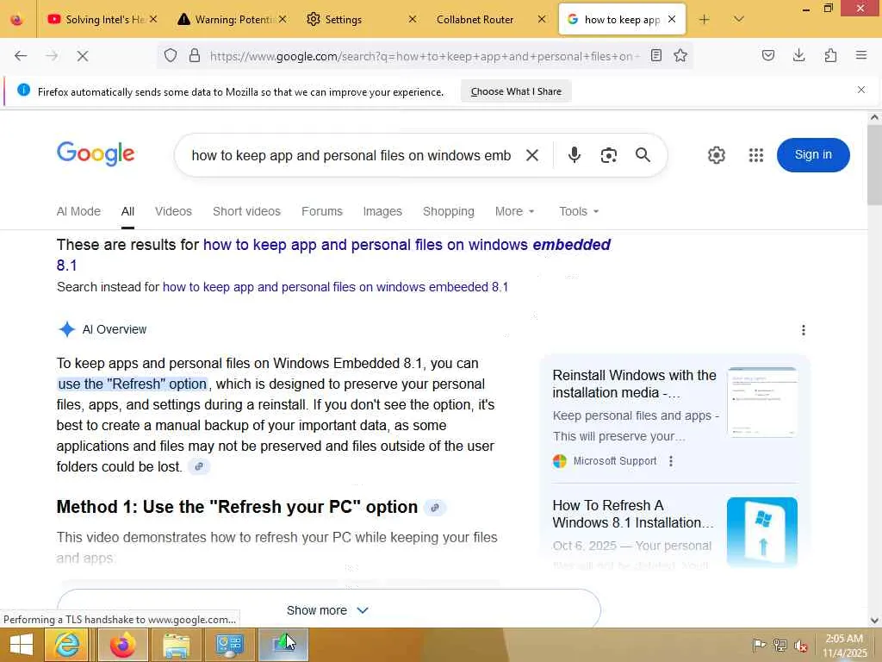Search by image with camera icon

point(609,155)
